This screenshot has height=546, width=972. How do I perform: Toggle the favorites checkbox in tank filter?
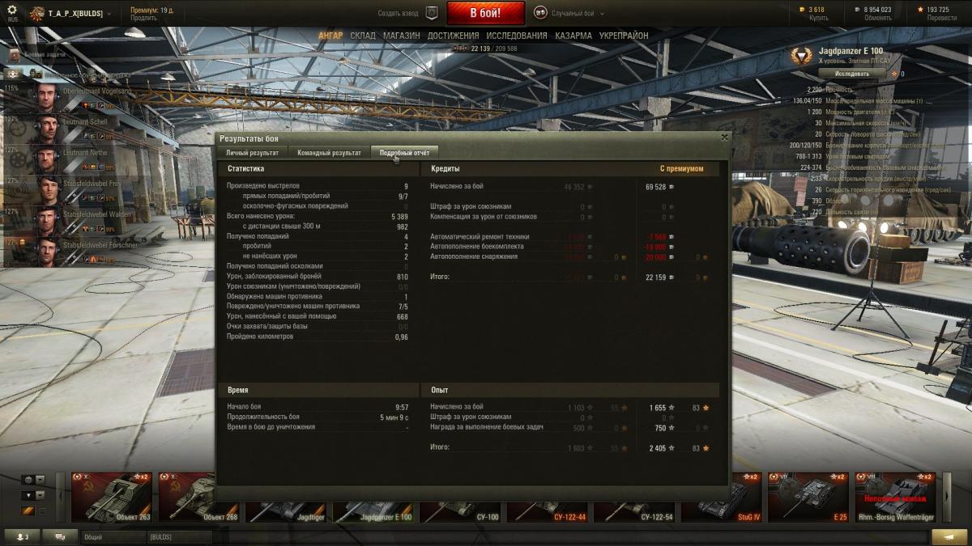click(x=42, y=510)
